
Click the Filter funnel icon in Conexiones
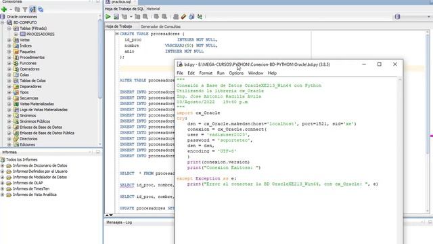click(x=25, y=9)
